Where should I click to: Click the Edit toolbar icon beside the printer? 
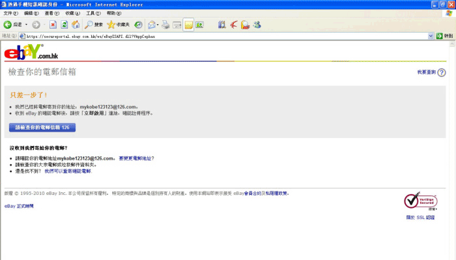click(x=177, y=25)
